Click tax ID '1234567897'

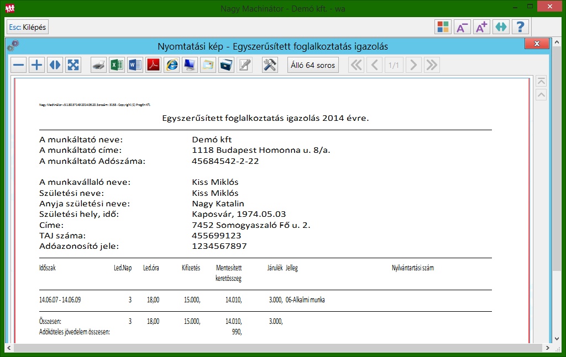point(219,246)
